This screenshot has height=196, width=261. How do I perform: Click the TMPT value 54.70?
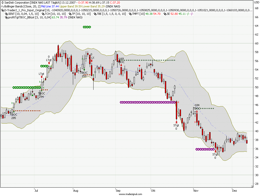(x=157, y=14)
